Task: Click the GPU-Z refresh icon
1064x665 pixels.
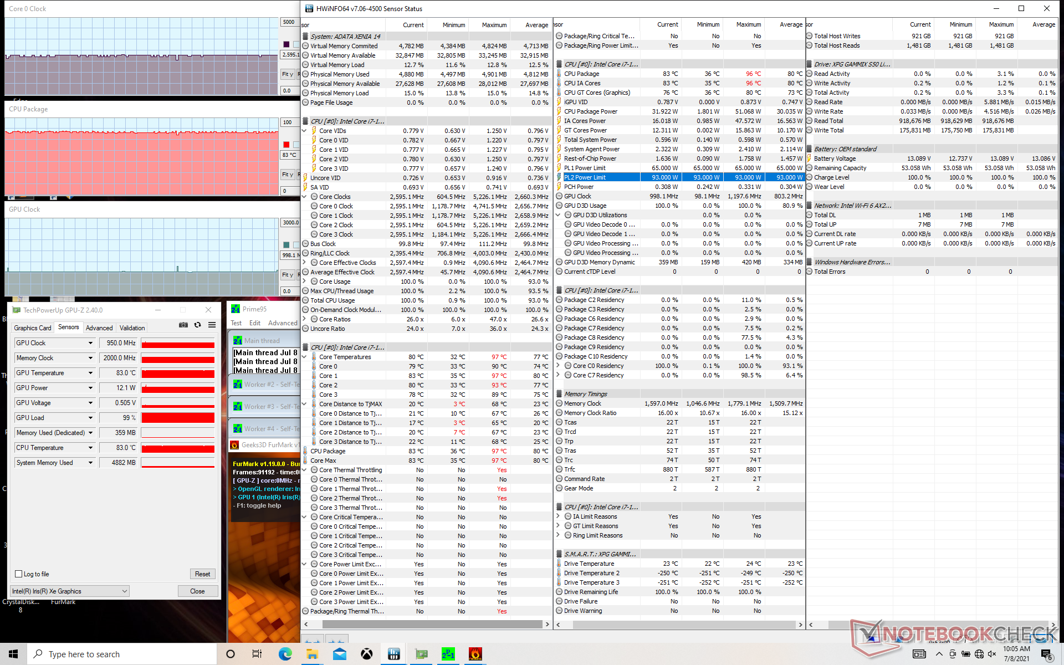Action: [x=197, y=325]
